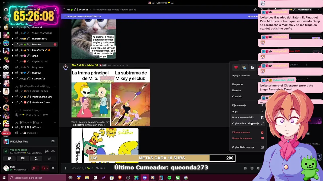Click the noise suppression waveform icon
Screen dimensions: 323x181
47,151
